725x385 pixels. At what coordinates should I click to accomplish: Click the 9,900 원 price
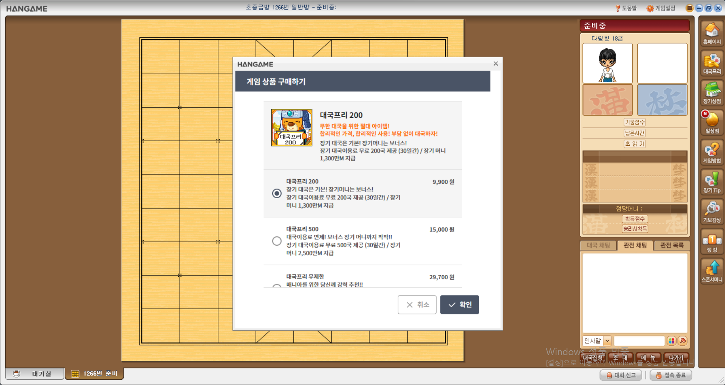[443, 182]
